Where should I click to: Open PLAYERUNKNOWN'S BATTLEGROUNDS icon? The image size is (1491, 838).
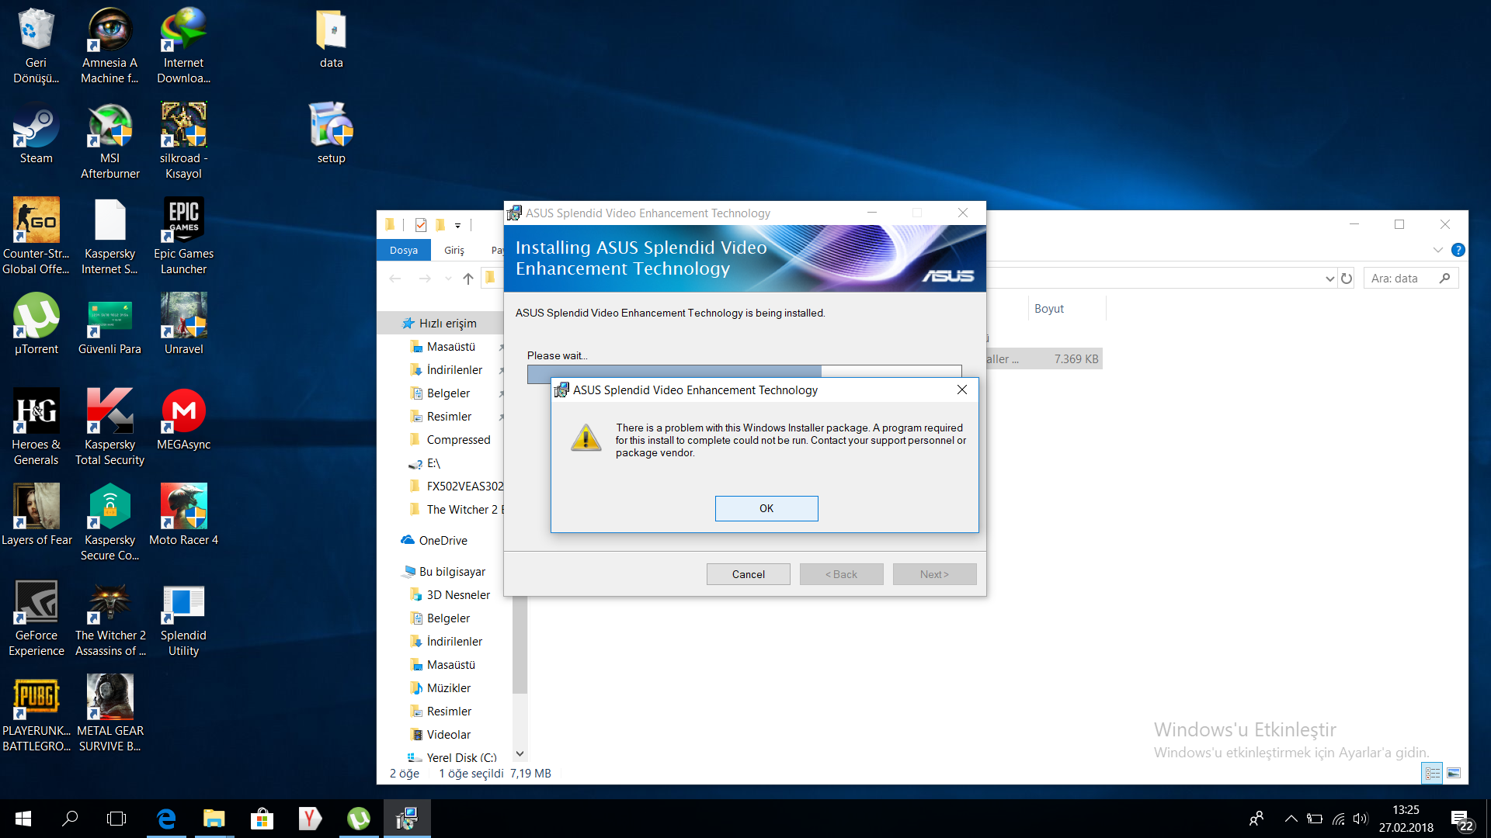(x=36, y=714)
